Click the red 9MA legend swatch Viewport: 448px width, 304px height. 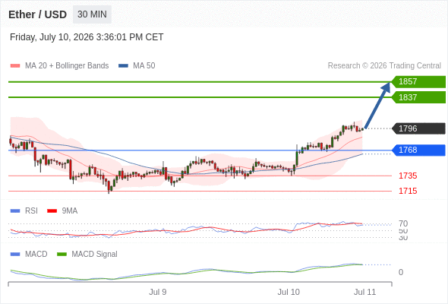pyautogui.click(x=52, y=211)
